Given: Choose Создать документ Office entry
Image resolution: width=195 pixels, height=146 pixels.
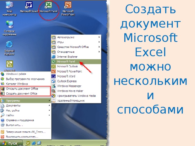Looking at the screenshot, I should (x=25, y=94).
